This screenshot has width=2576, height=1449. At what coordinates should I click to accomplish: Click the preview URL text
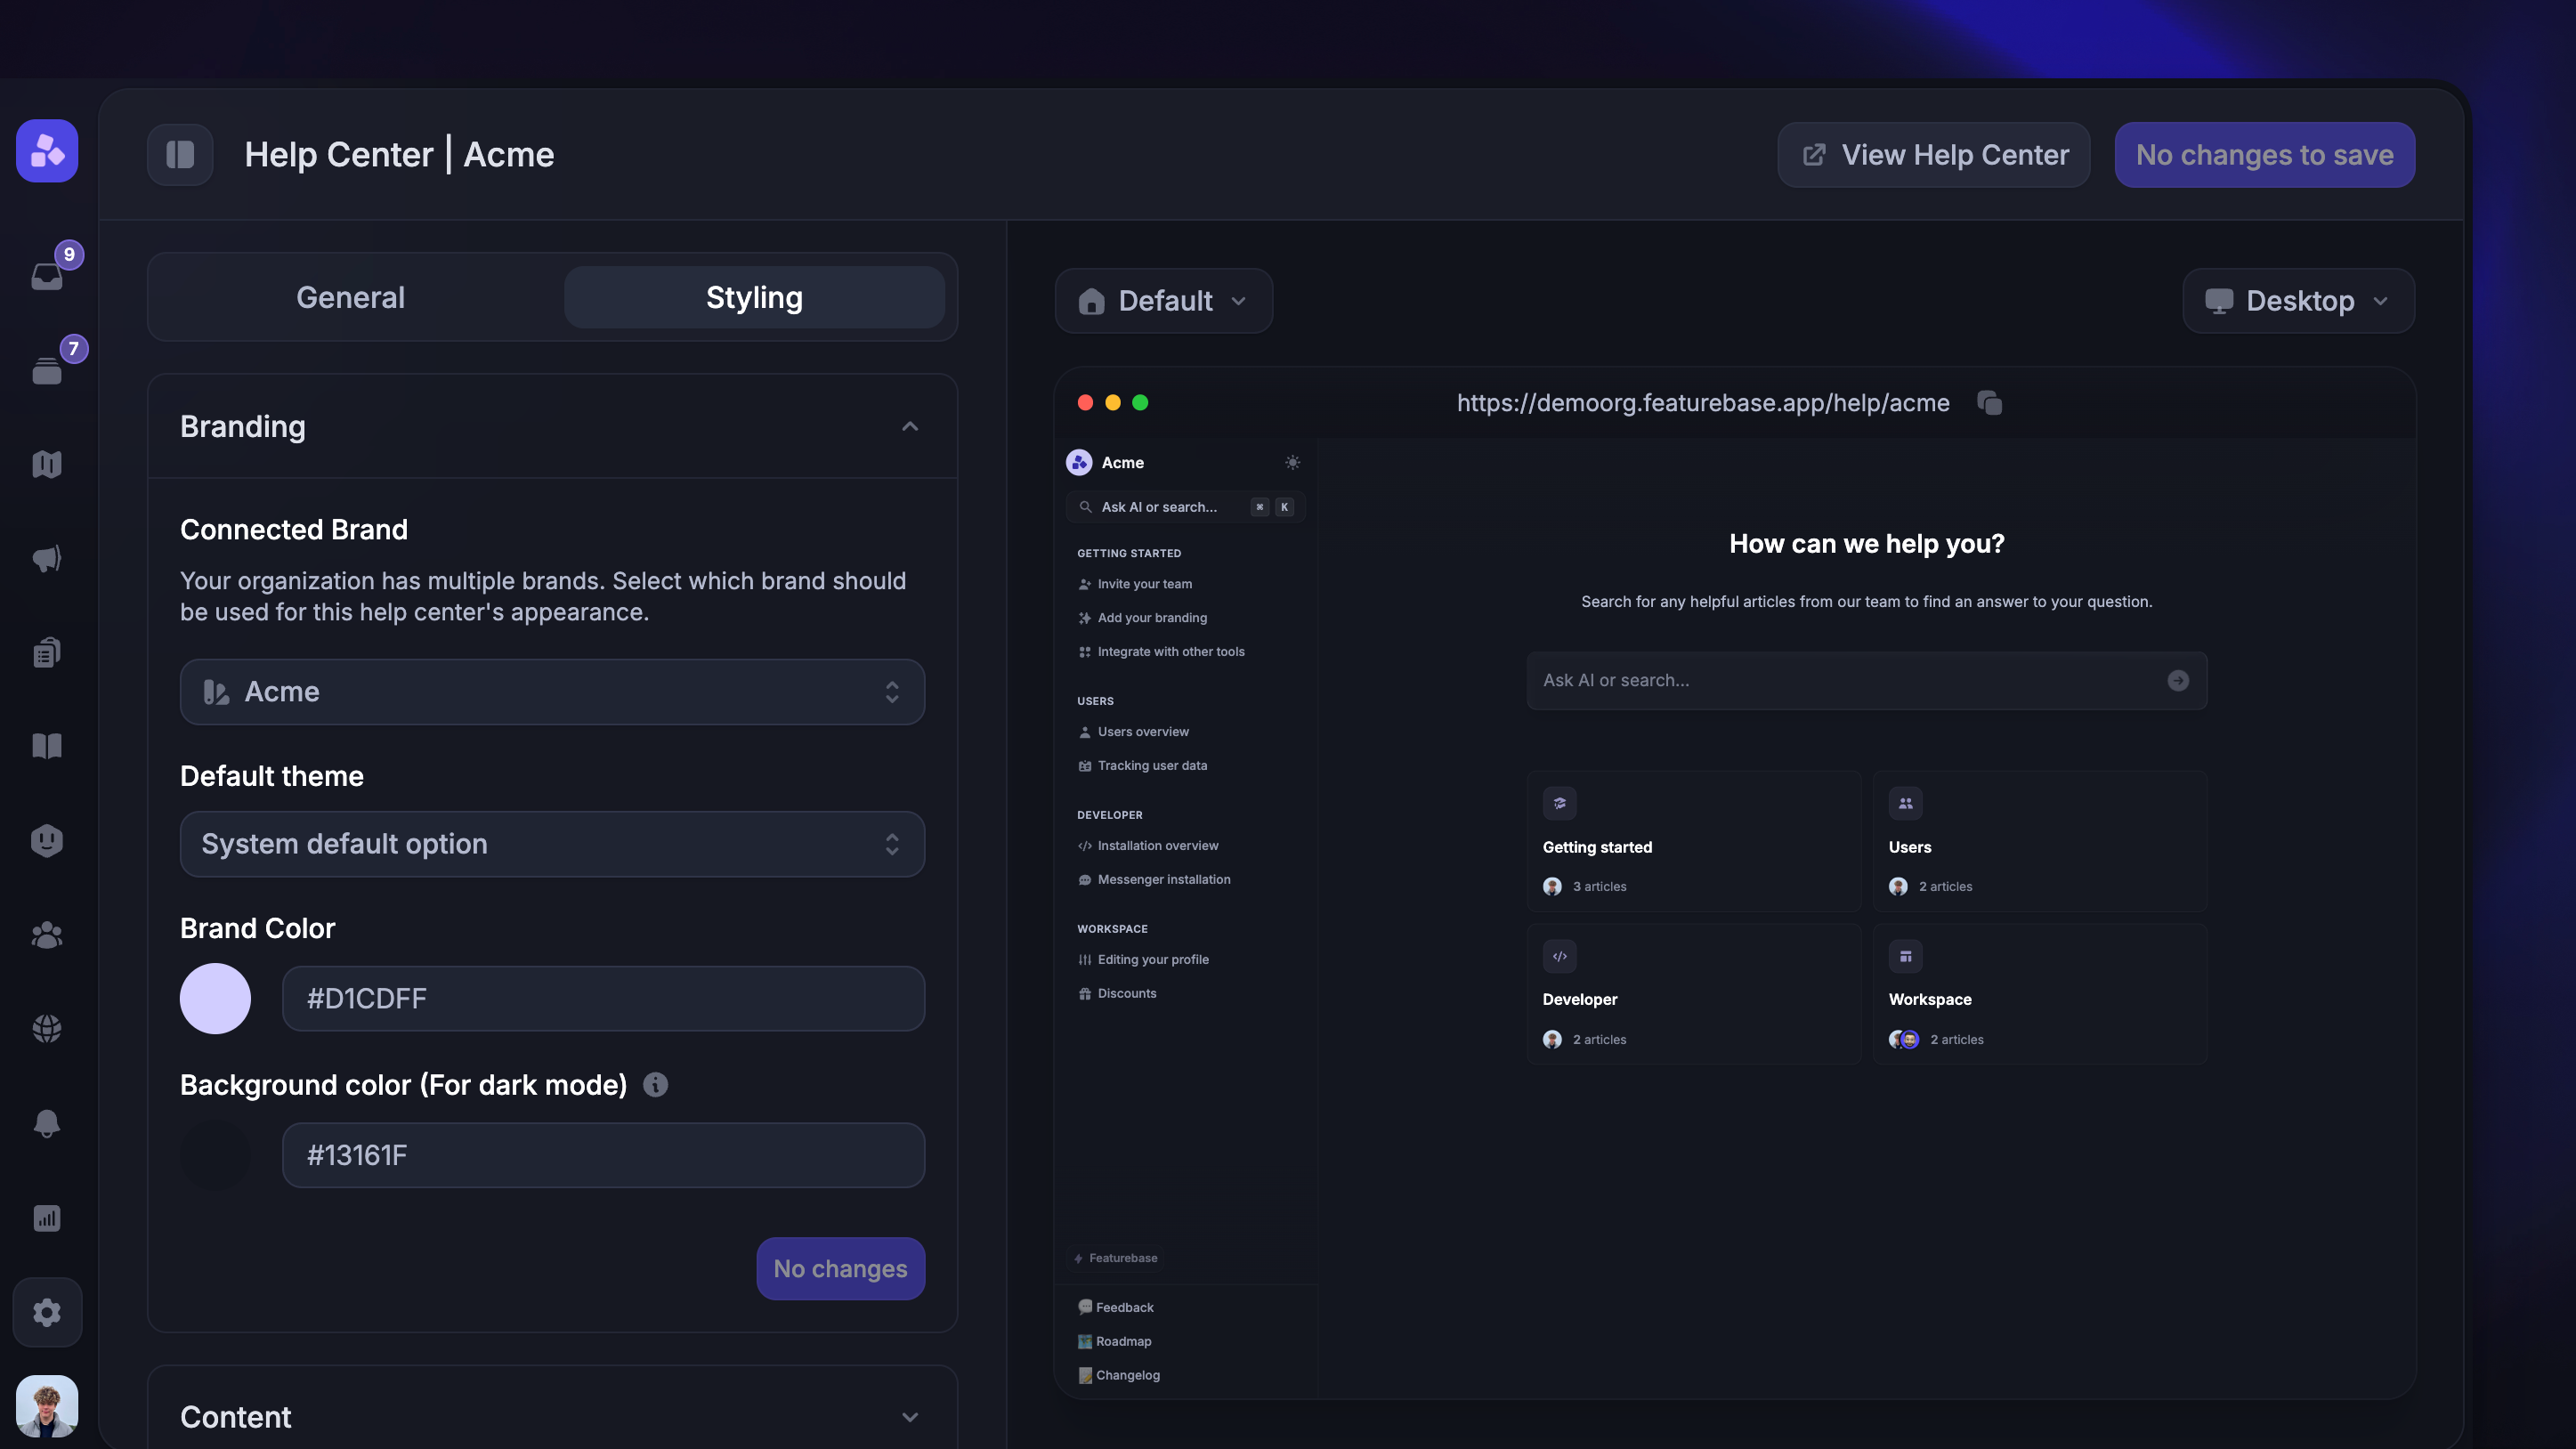[1703, 403]
